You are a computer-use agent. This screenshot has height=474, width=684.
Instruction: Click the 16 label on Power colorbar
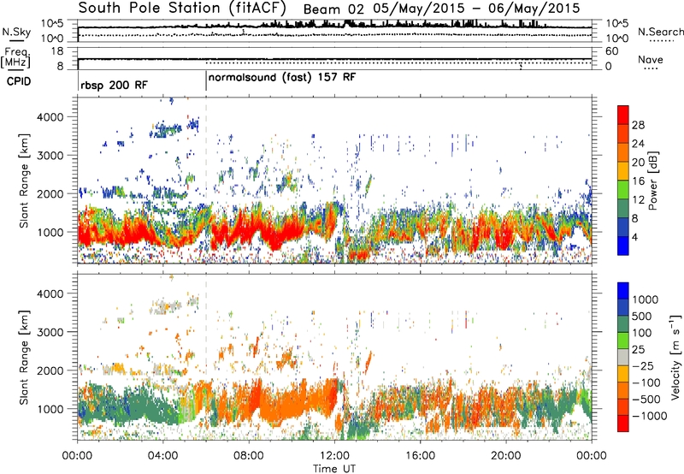click(x=638, y=181)
